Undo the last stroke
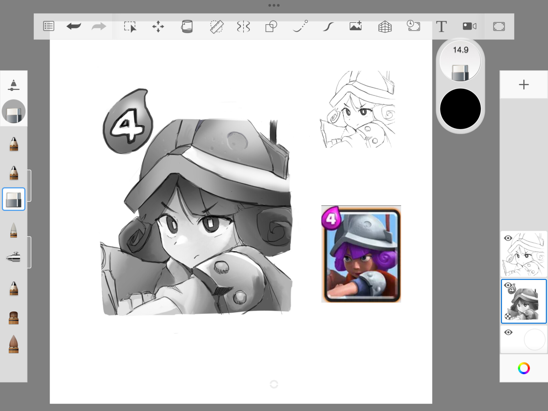This screenshot has height=411, width=548. click(x=73, y=26)
